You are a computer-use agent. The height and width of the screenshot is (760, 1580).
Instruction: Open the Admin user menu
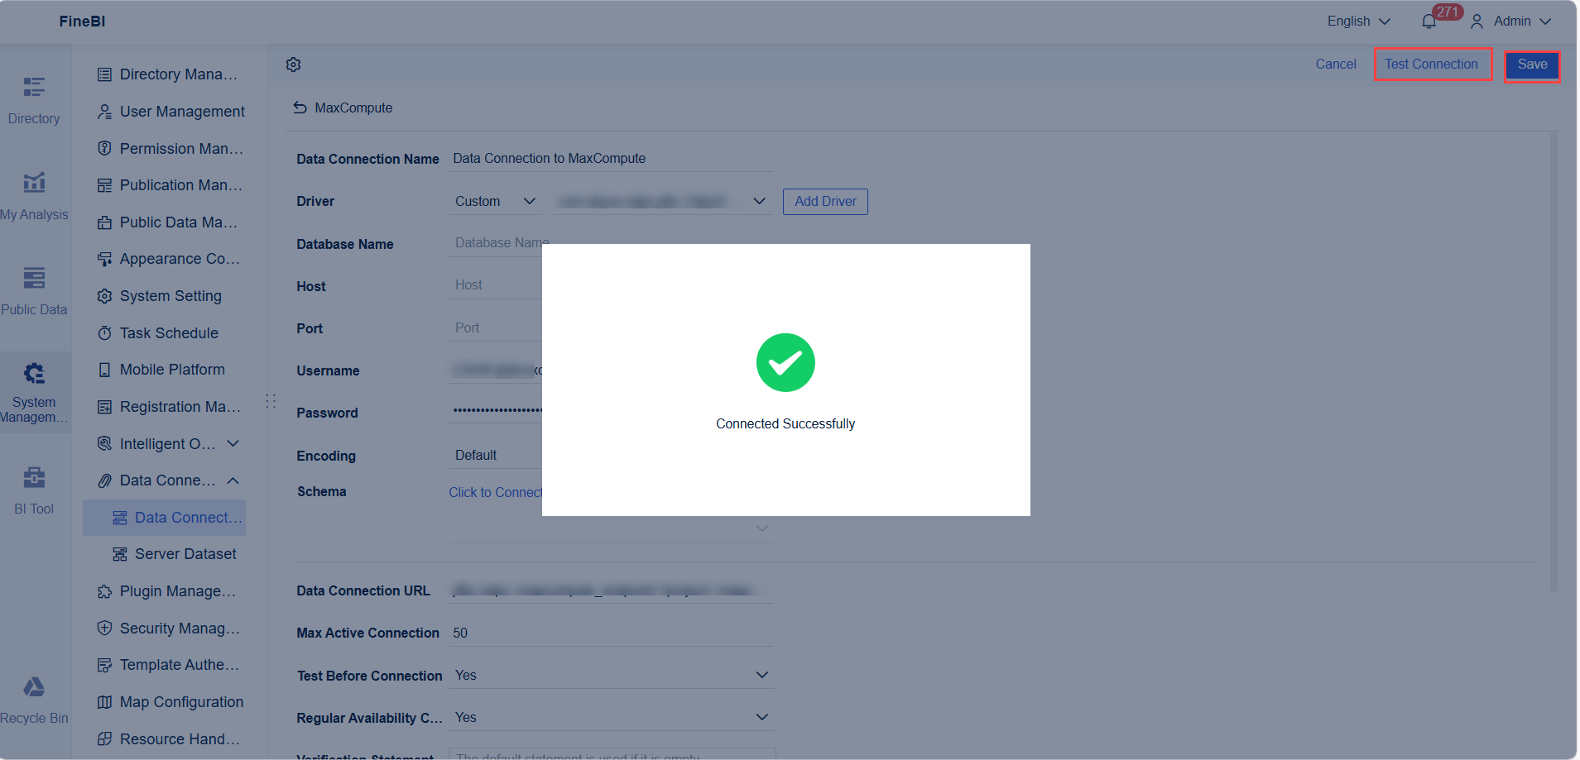pyautogui.click(x=1510, y=22)
